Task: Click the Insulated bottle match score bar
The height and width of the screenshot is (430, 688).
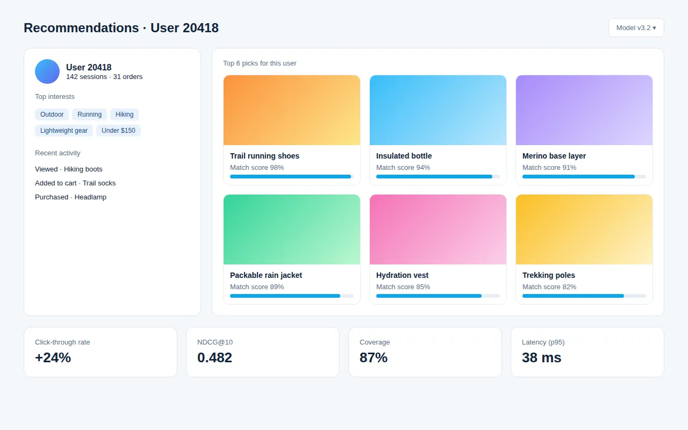Action: 438,176
